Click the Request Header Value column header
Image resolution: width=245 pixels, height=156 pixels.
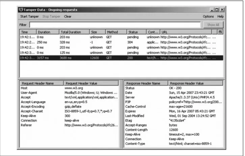91,83
